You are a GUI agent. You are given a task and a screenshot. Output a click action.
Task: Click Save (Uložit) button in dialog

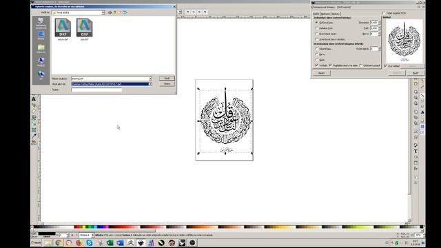point(167,79)
